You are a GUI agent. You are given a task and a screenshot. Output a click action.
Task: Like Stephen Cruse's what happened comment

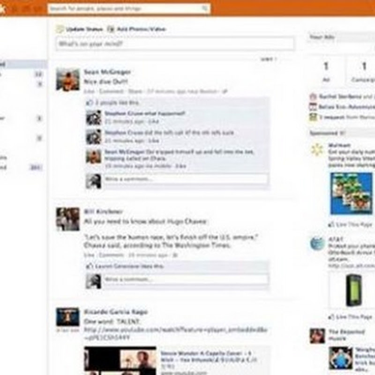click(153, 122)
